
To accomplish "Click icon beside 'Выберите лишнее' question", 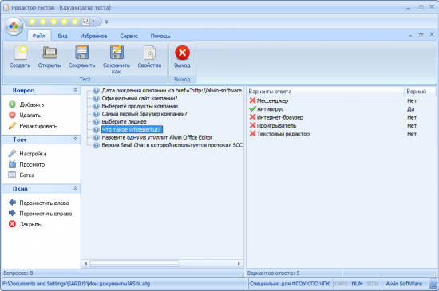I will 96,122.
